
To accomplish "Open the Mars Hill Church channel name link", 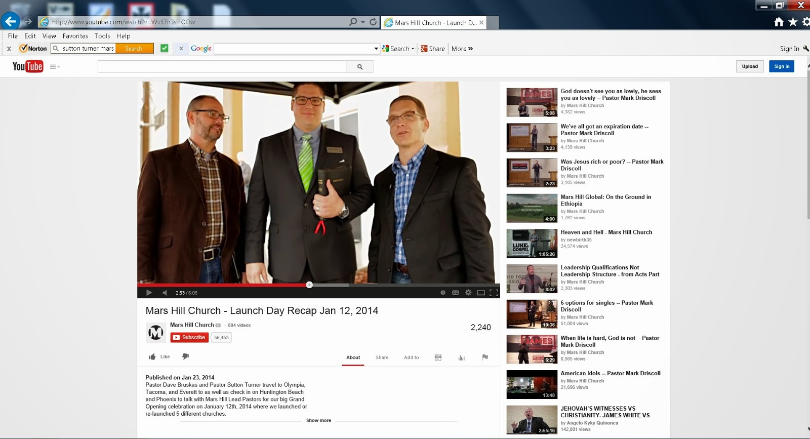I will (x=192, y=325).
